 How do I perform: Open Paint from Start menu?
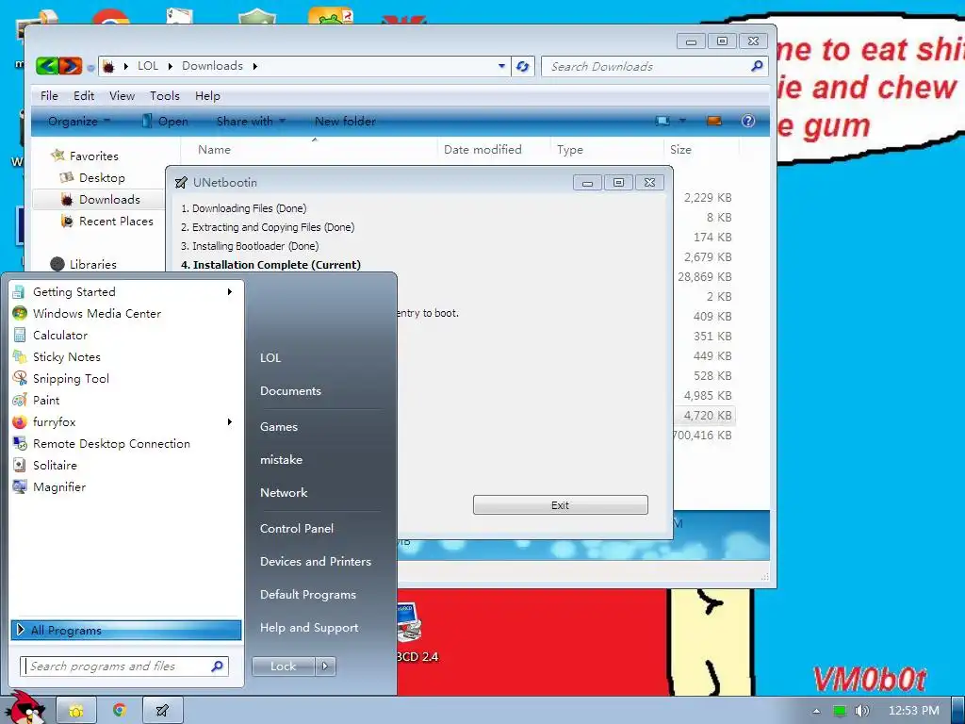124,400
